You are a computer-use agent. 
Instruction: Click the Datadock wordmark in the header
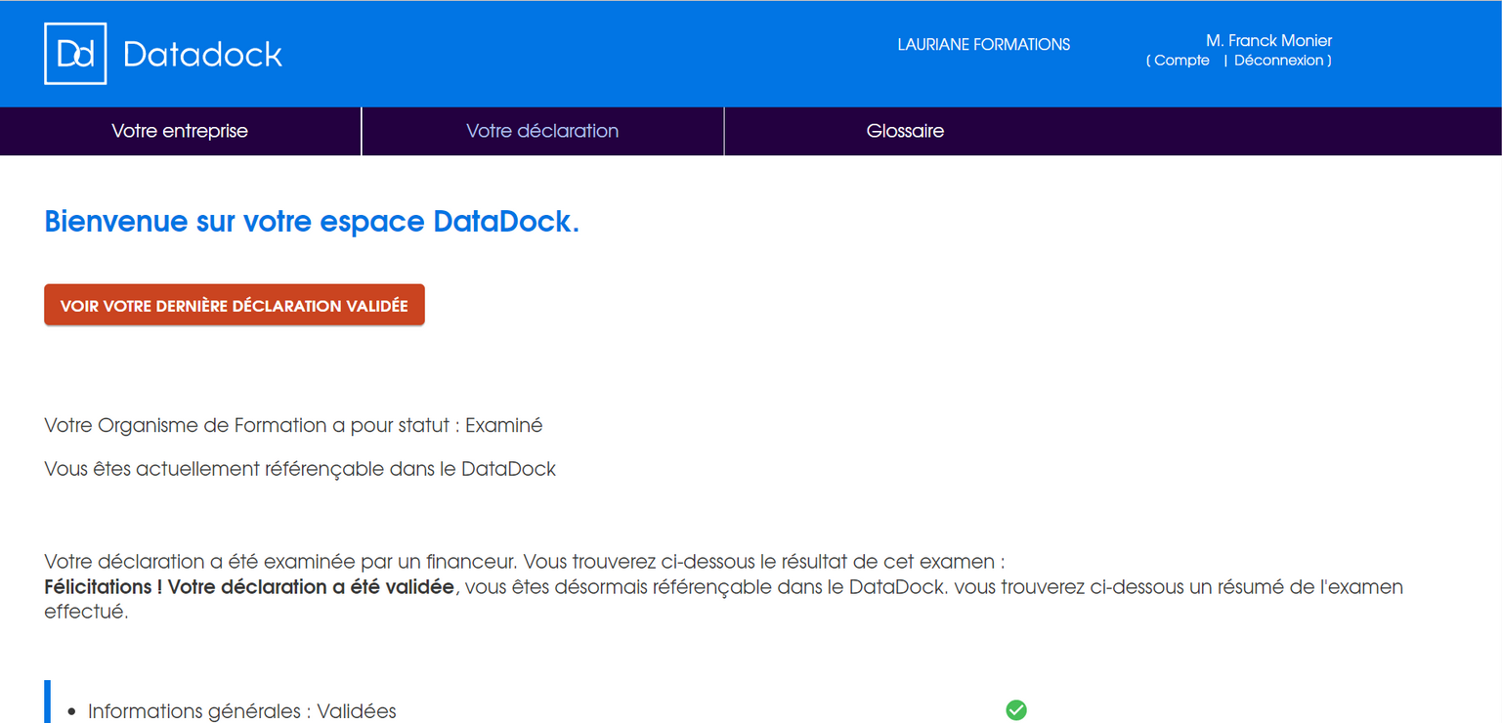[x=202, y=54]
